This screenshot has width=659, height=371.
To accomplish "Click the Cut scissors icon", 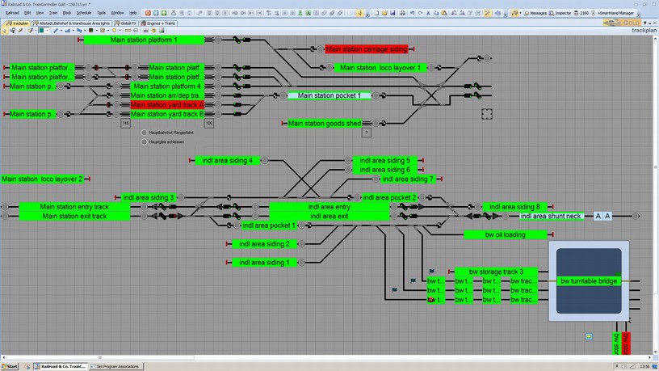I will click(x=428, y=13).
